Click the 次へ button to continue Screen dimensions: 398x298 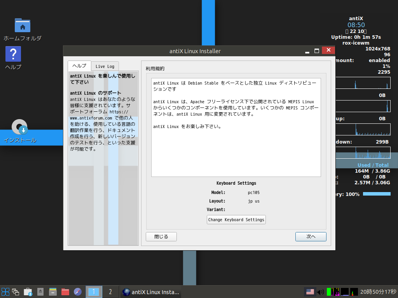[x=311, y=237]
